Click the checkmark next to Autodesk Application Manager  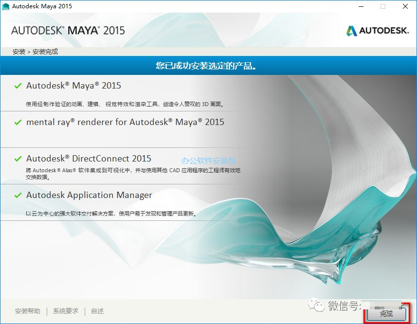[x=18, y=195]
